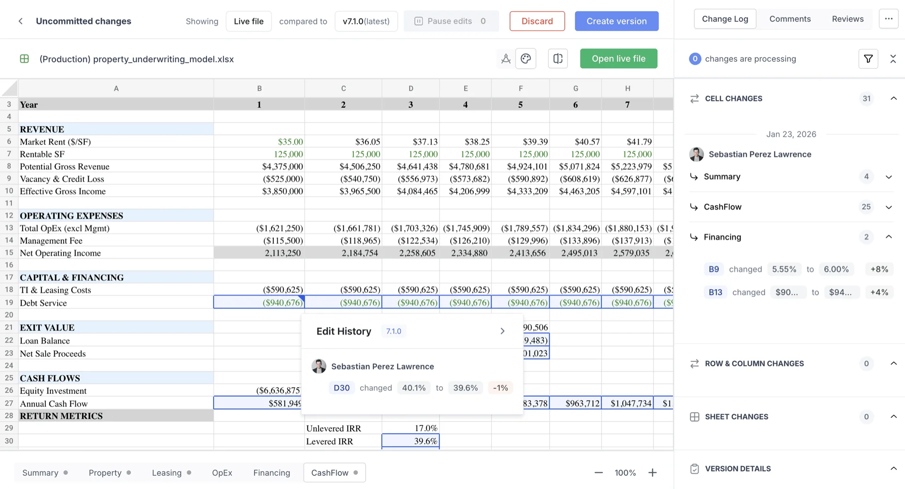Zoom in using the plus control
This screenshot has width=905, height=489.
pos(653,473)
